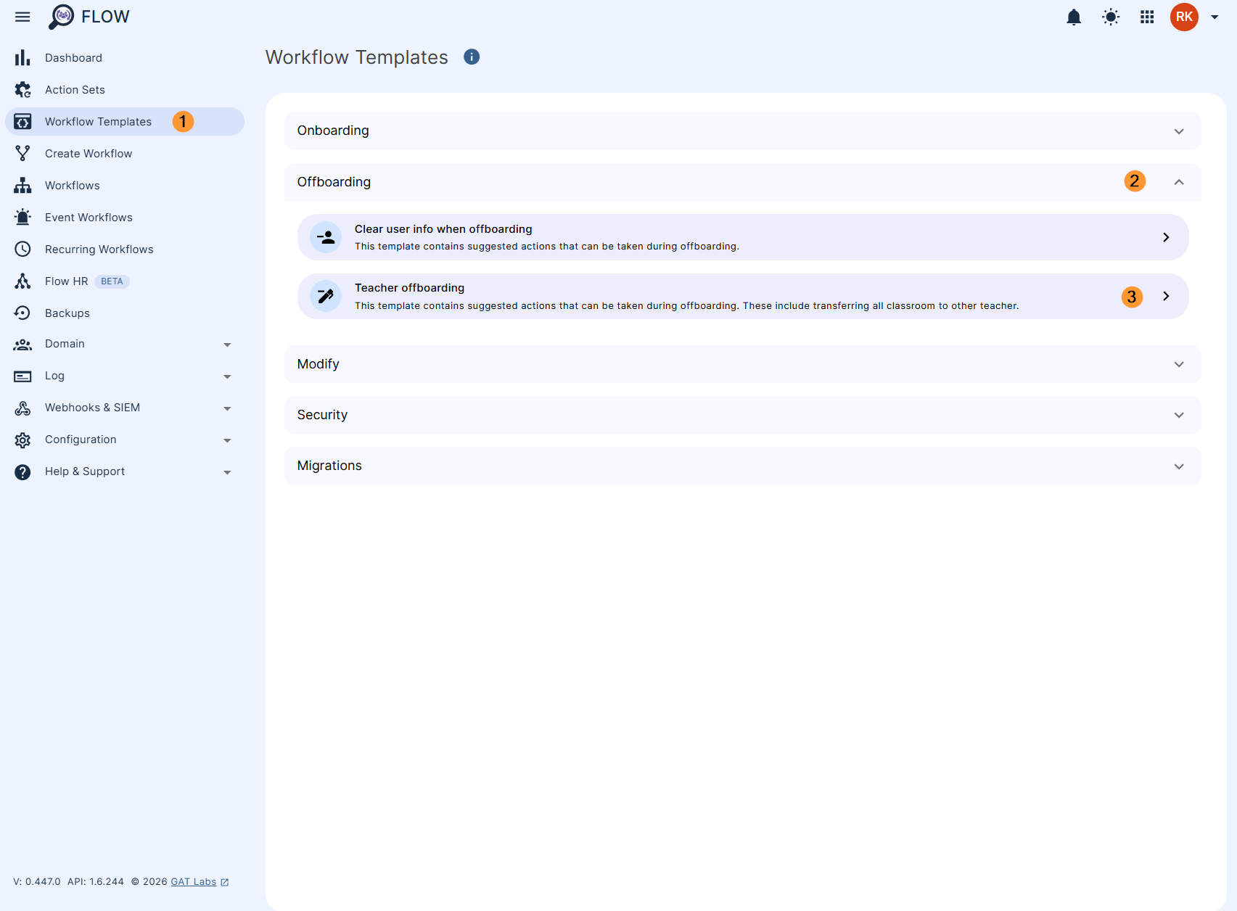1237x911 pixels.
Task: Select Create Workflow in sidebar
Action: (125, 153)
